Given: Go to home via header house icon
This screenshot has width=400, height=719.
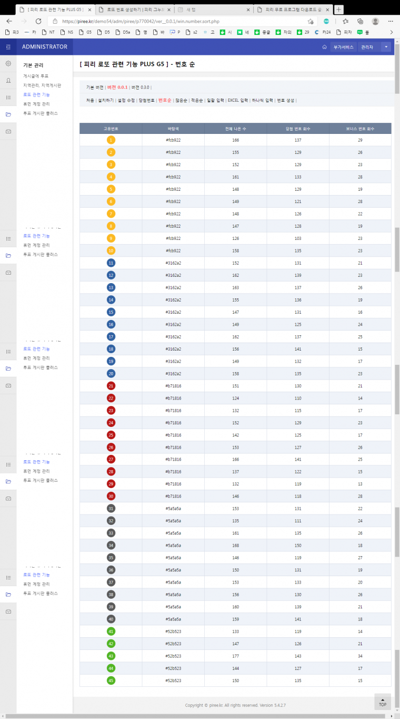Looking at the screenshot, I should [x=324, y=47].
